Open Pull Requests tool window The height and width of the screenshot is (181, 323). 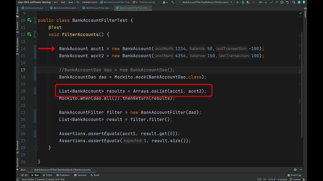pos(17,47)
